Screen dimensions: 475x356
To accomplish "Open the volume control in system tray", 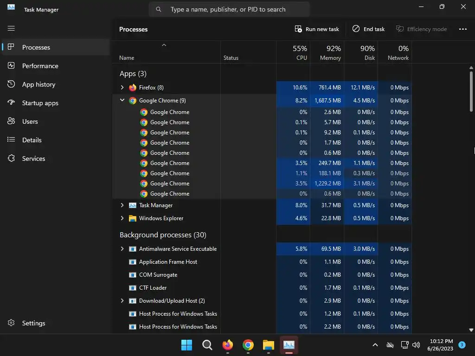I will pos(416,345).
